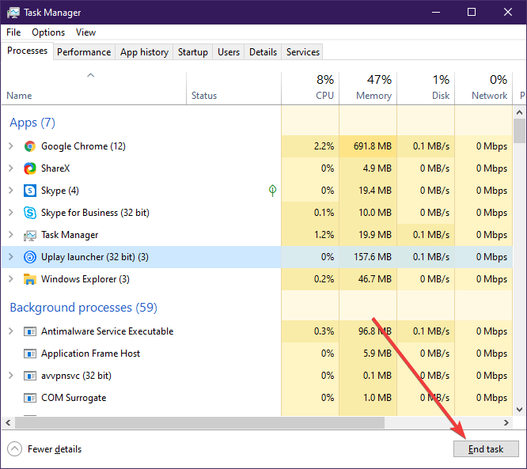Click the 46.7 MB memory cell

pos(368,279)
